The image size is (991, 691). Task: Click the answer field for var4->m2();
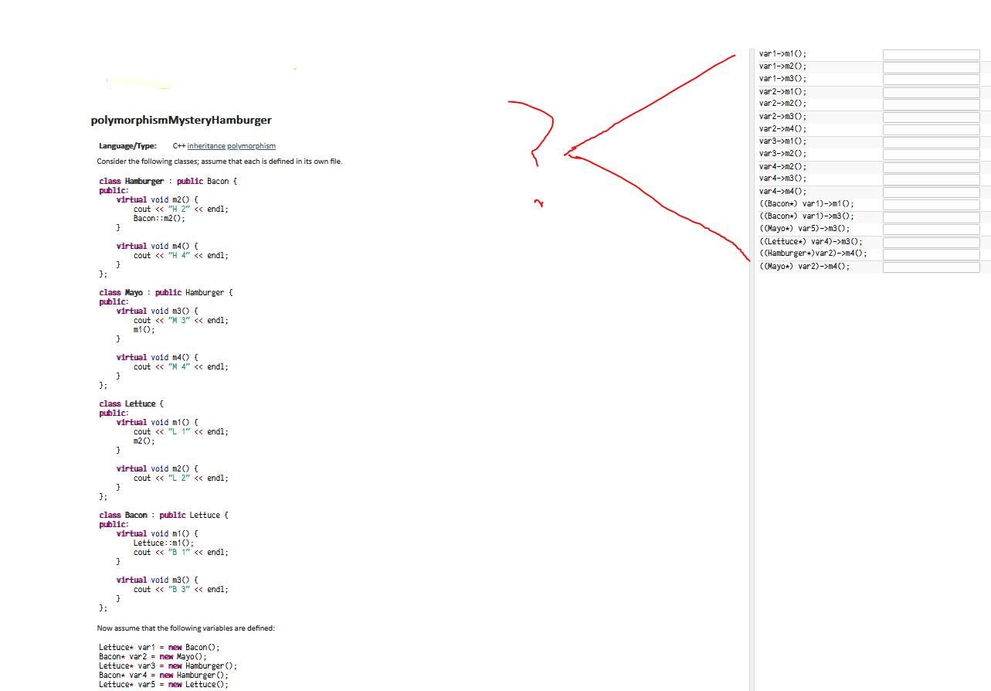[931, 165]
